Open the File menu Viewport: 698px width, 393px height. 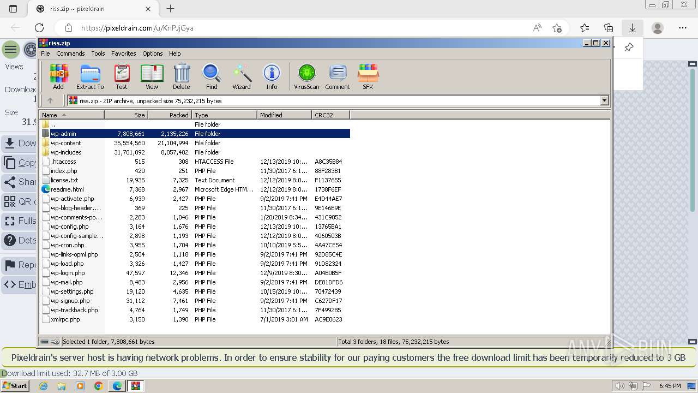point(45,53)
